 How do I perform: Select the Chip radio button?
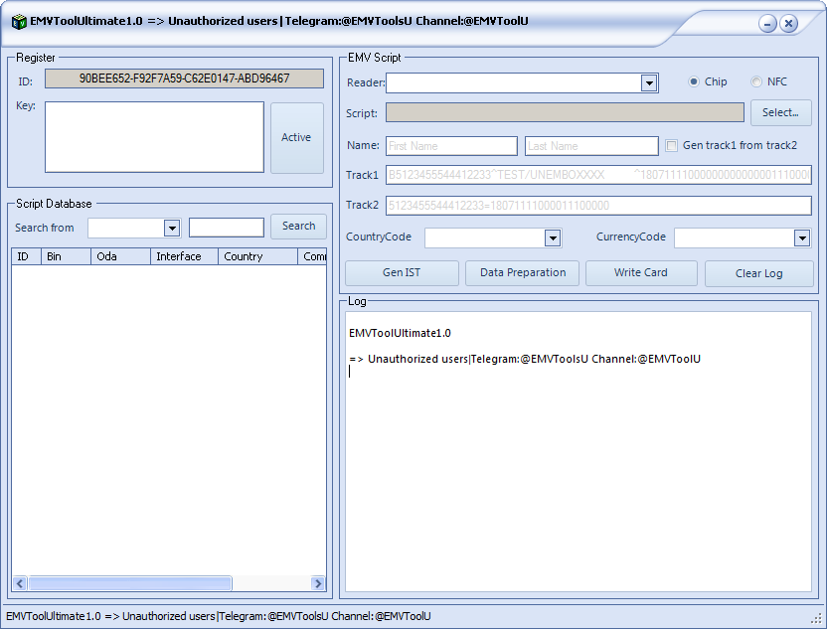coord(694,82)
